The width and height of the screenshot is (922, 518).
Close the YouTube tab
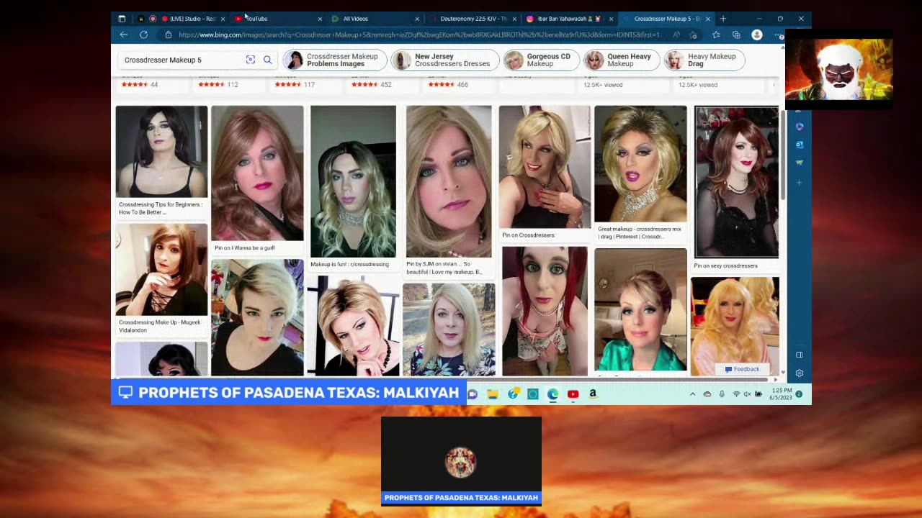click(x=320, y=19)
